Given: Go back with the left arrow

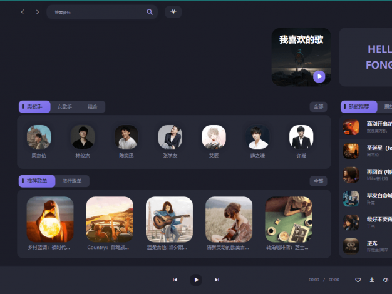Looking at the screenshot, I should pos(23,12).
